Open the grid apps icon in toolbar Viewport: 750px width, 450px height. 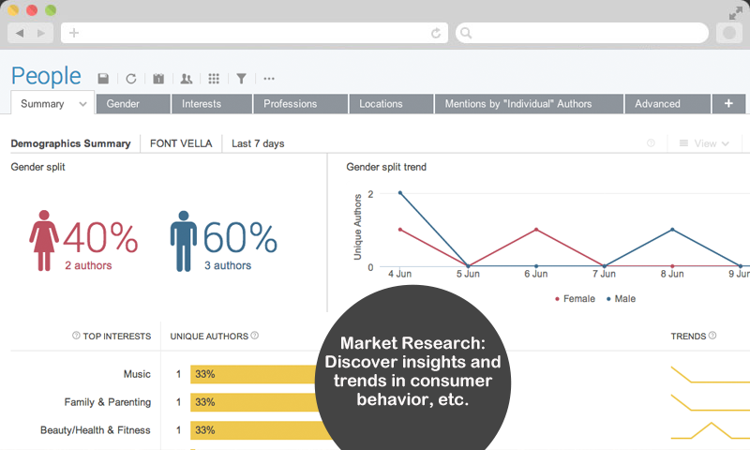click(x=214, y=79)
